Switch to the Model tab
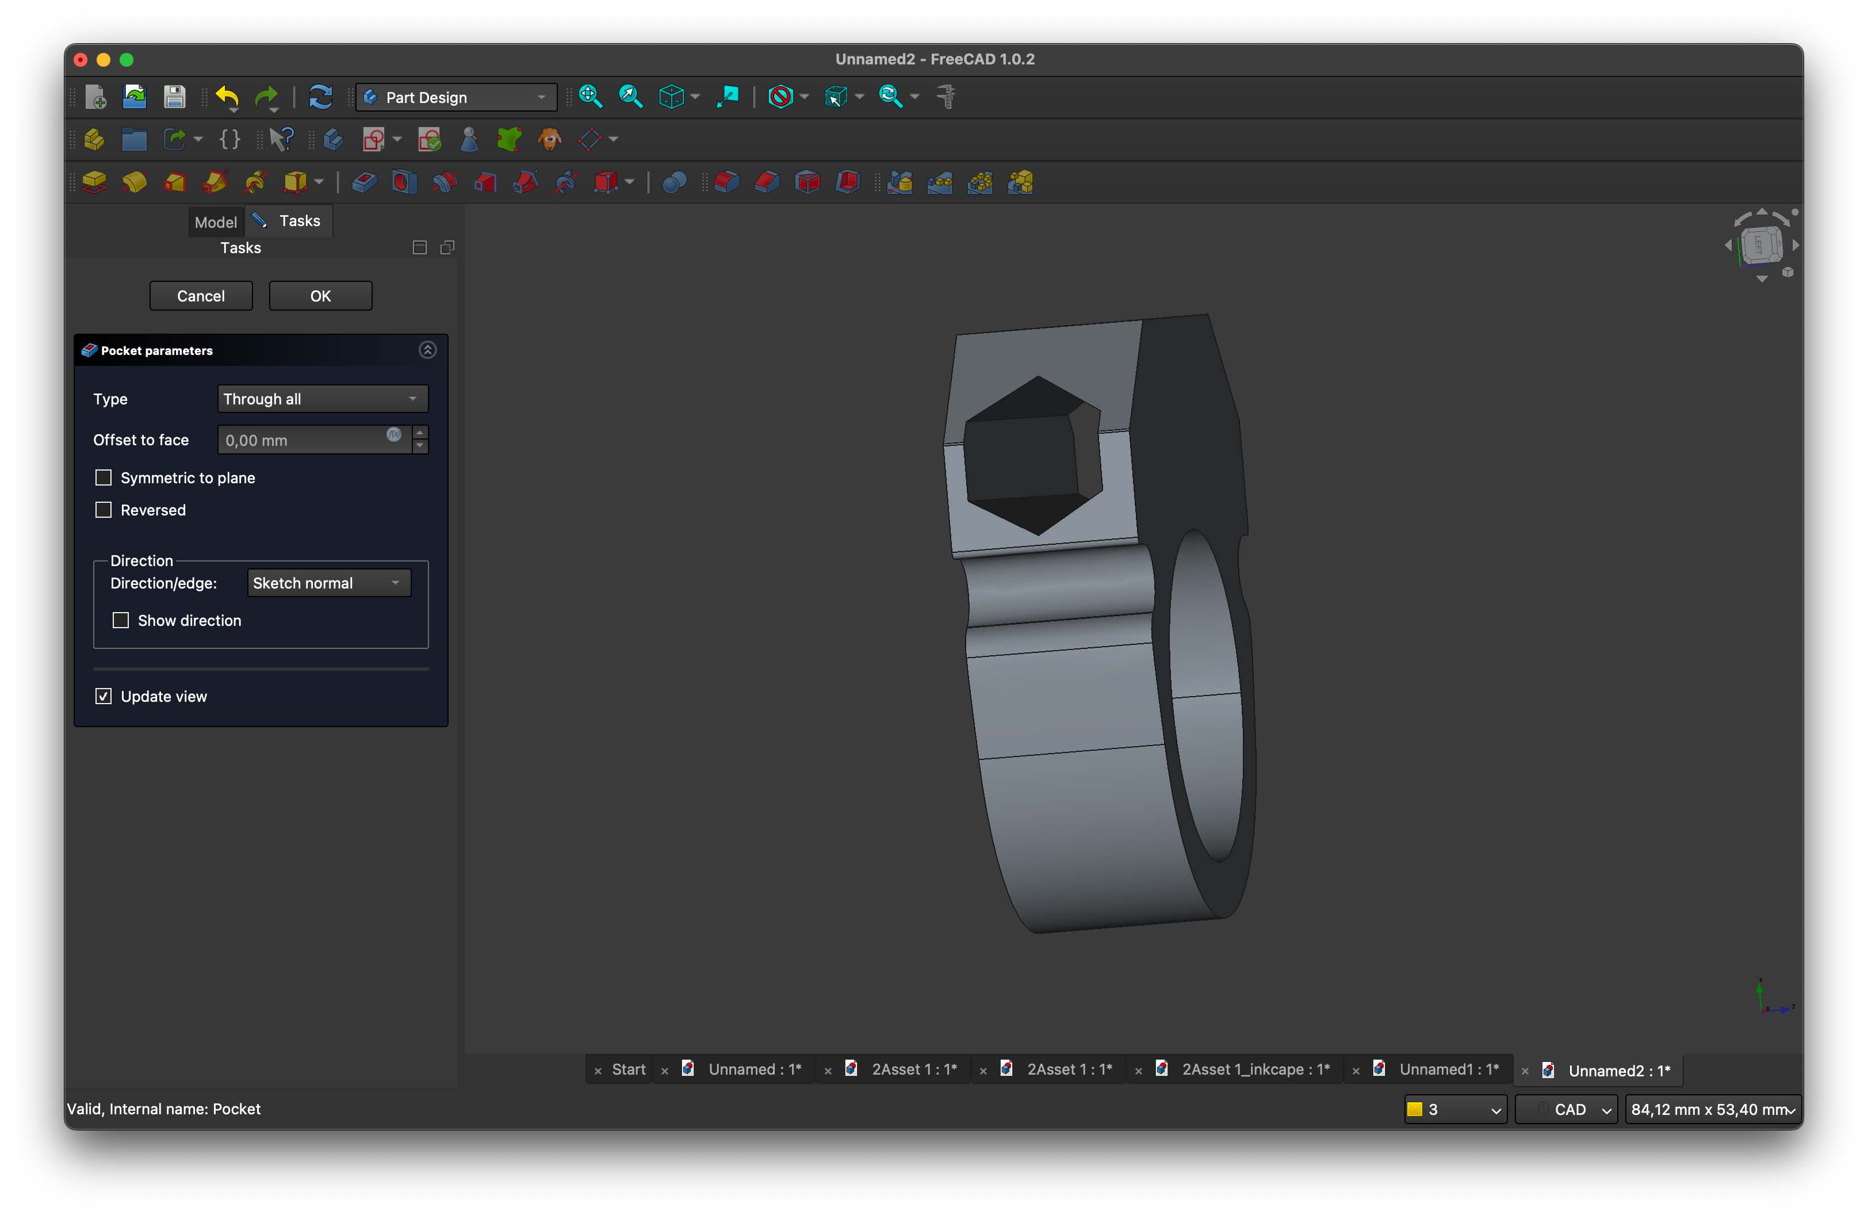The width and height of the screenshot is (1868, 1215). (x=215, y=222)
